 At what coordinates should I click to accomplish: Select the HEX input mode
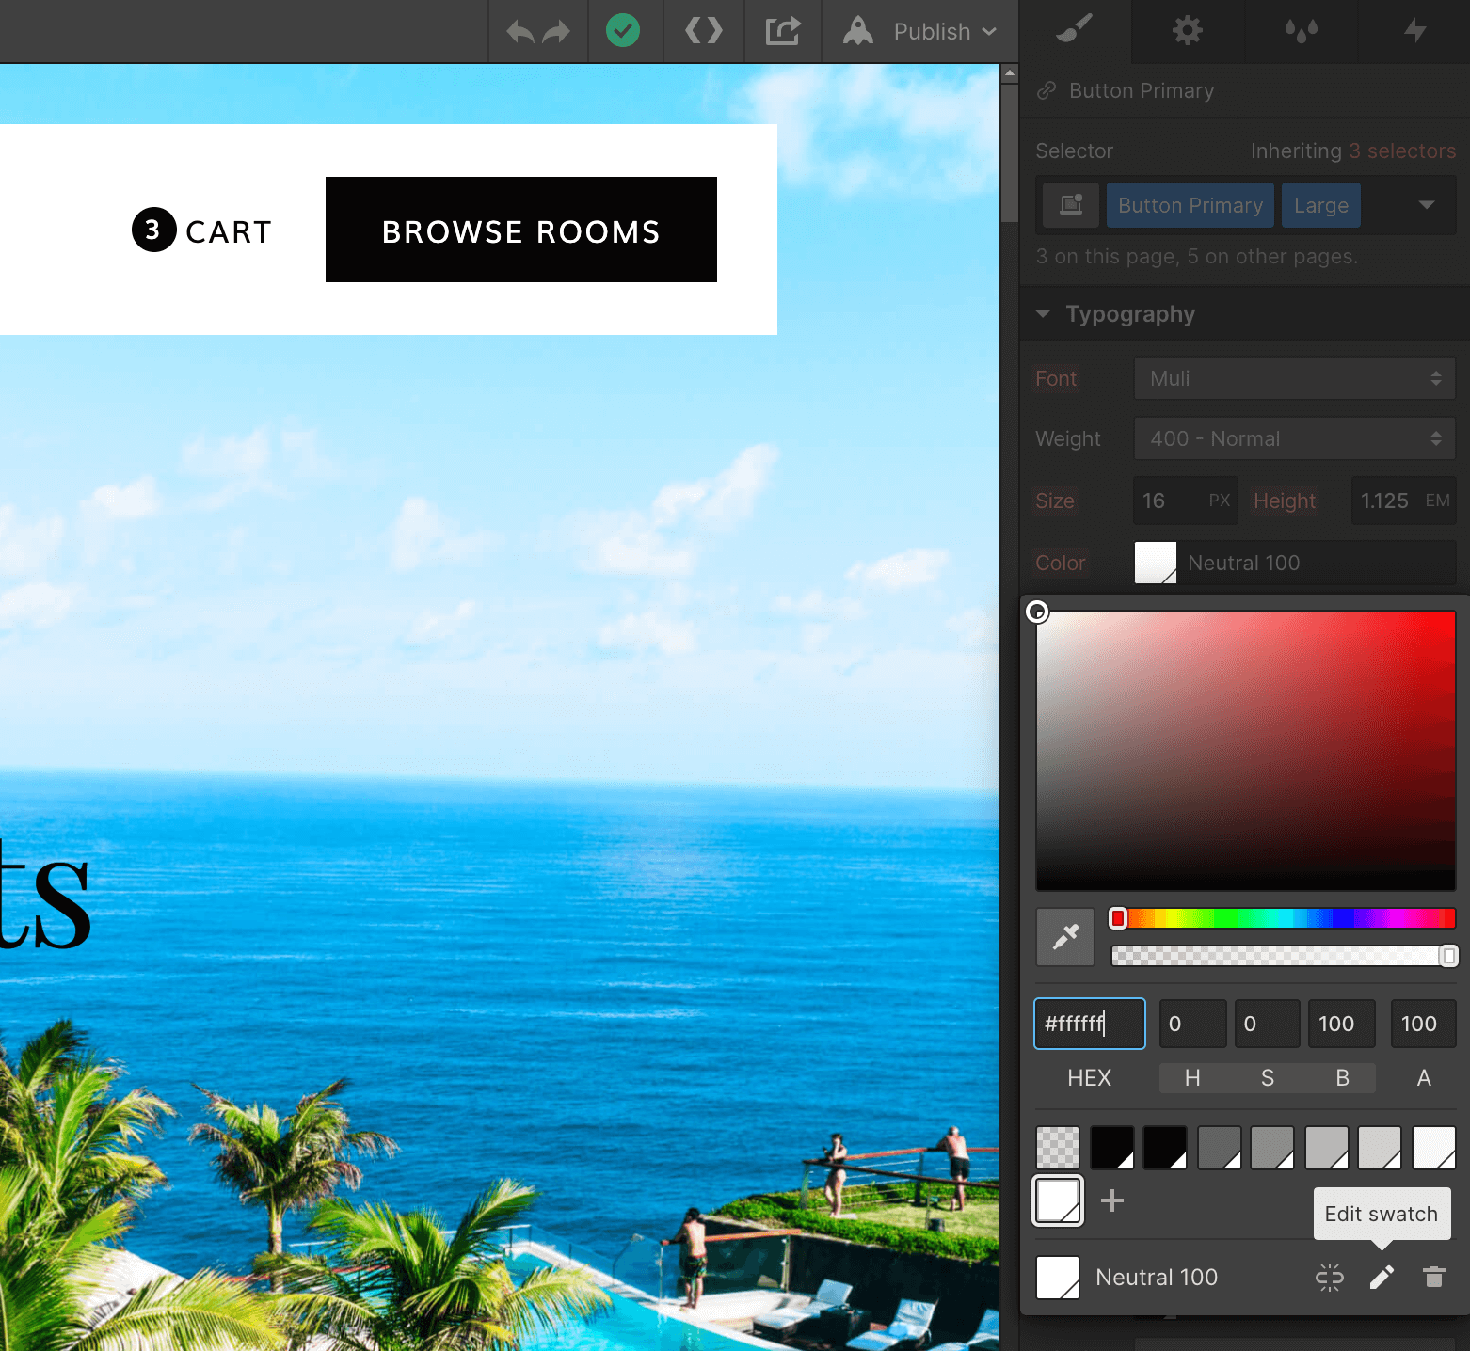[1089, 1078]
